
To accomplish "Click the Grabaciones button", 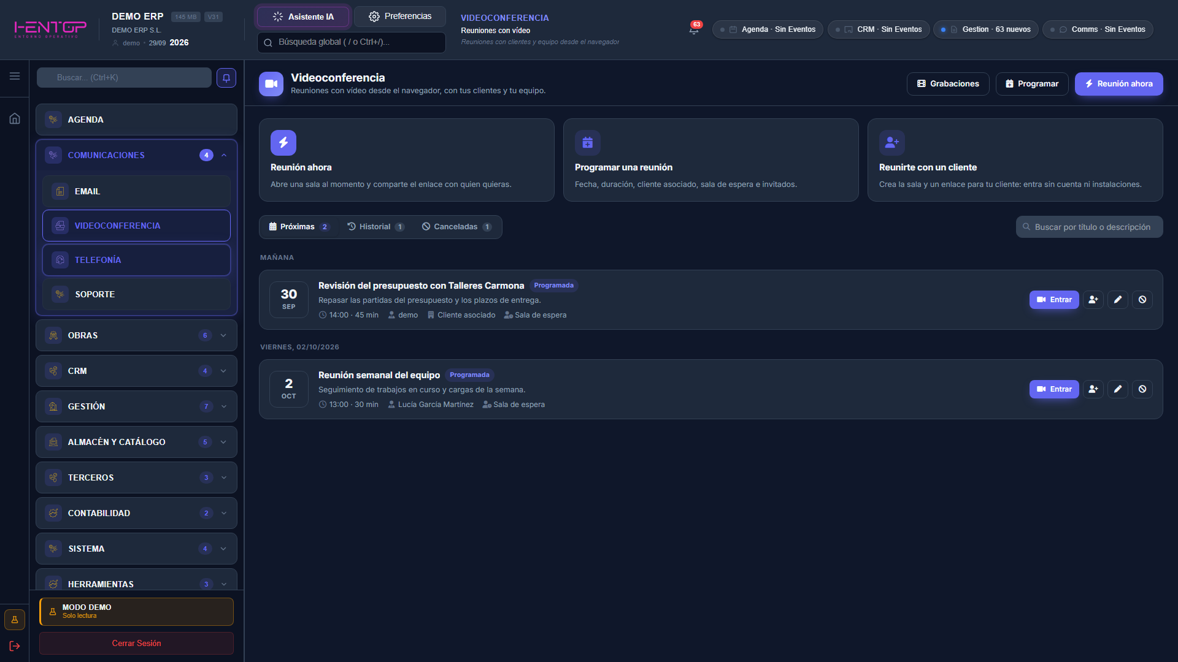I will click(x=948, y=84).
